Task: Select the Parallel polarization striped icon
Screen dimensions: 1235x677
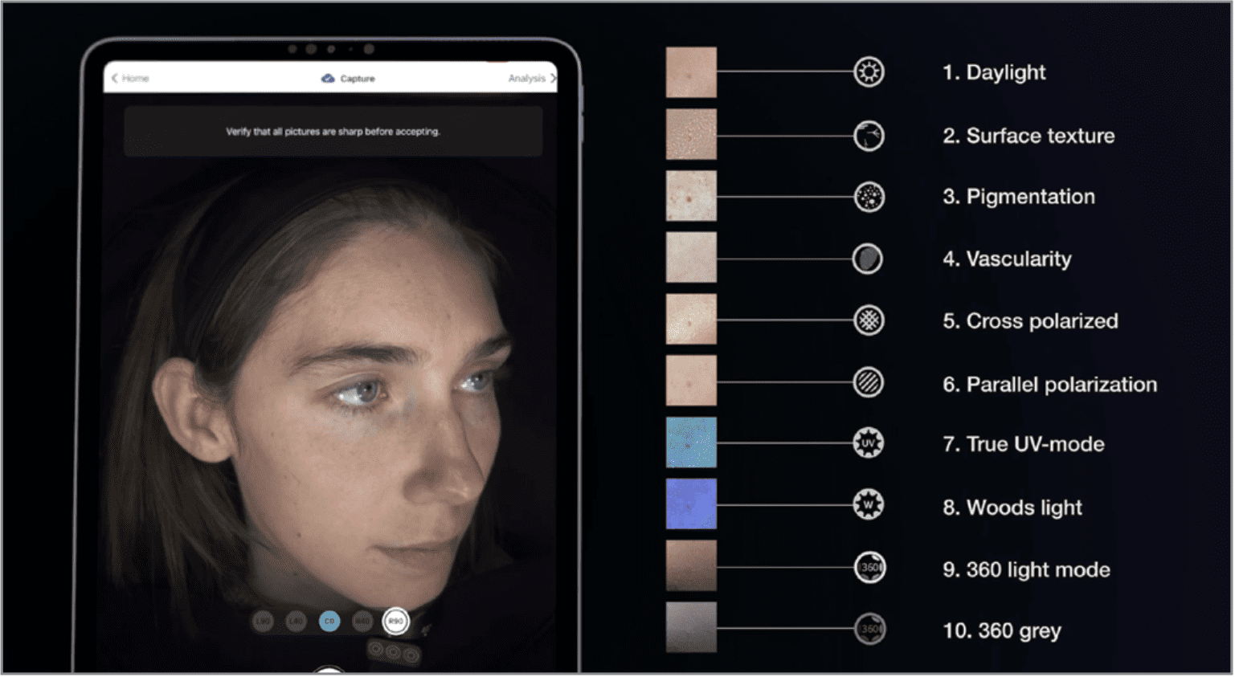Action: pyautogui.click(x=869, y=382)
